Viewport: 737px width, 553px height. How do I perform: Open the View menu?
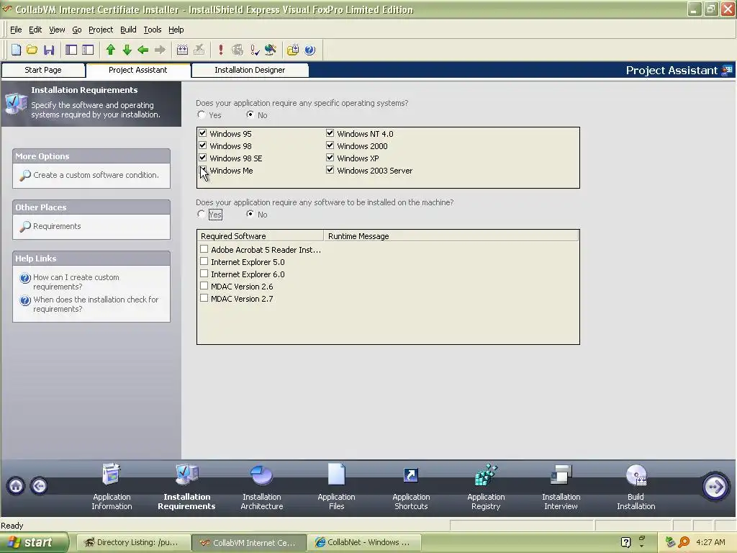[x=57, y=30]
